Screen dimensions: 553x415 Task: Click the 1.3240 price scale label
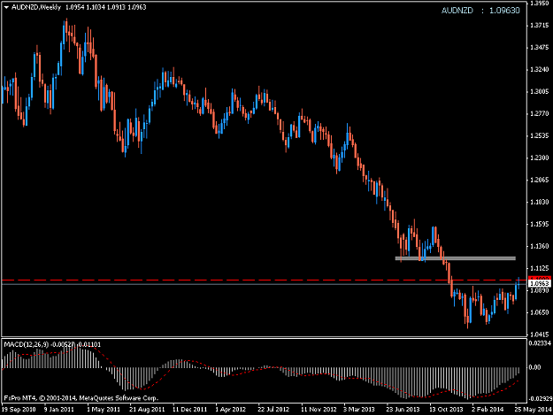coord(540,69)
